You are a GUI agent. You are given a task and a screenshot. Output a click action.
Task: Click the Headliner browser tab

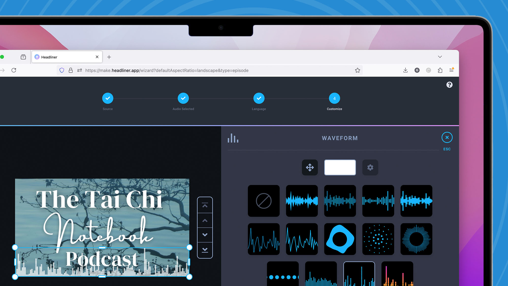click(x=67, y=57)
